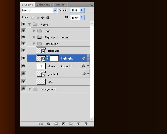Viewport: 167px width, 134px height.
Task: Click the T text layer thumbnail
Action: click(x=41, y=66)
